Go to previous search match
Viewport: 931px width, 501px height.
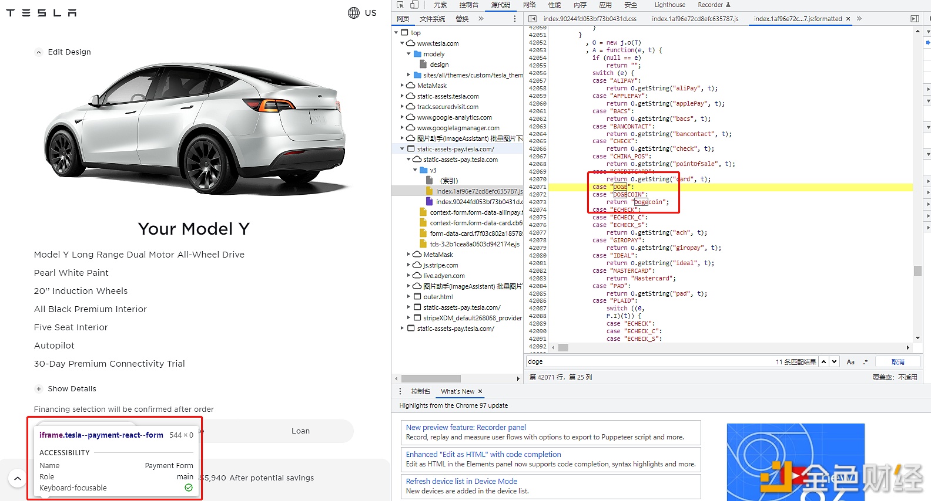(x=824, y=362)
